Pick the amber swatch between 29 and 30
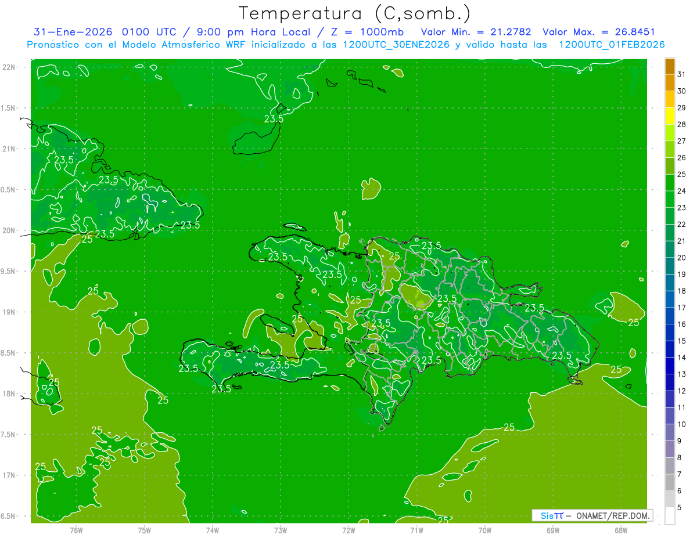The image size is (697, 538). [670, 99]
